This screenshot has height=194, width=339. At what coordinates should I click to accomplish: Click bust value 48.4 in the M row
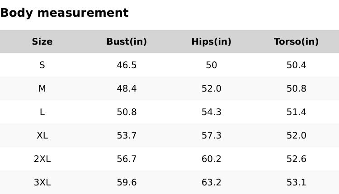point(127,88)
